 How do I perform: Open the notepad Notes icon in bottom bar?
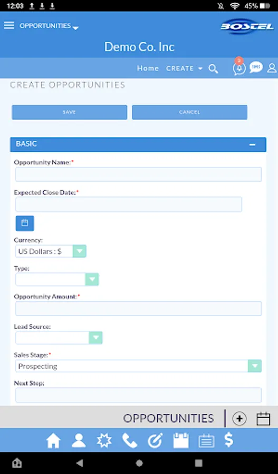tap(181, 440)
